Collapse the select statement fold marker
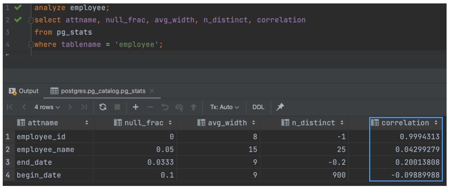This screenshot has height=189, width=450. click(31, 20)
